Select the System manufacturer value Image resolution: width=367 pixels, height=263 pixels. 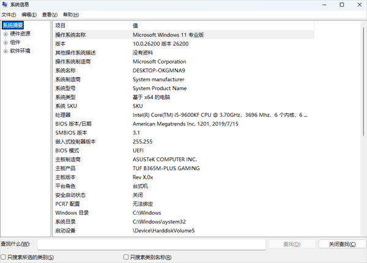click(158, 80)
